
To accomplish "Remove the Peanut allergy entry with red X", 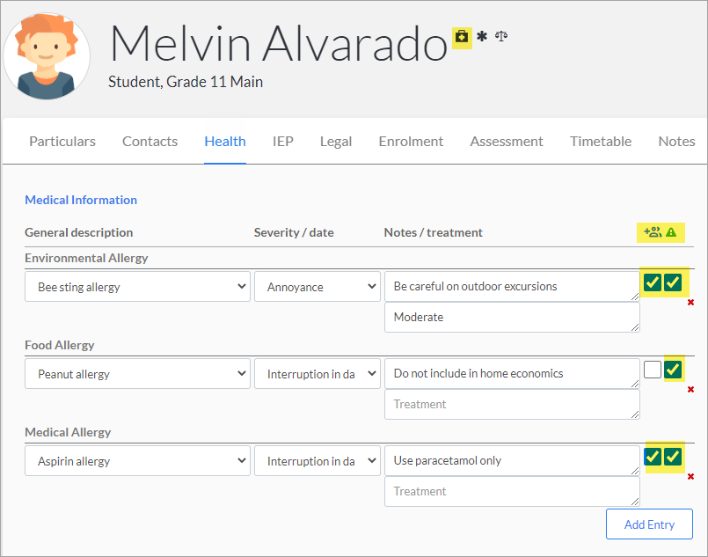I will pos(690,390).
